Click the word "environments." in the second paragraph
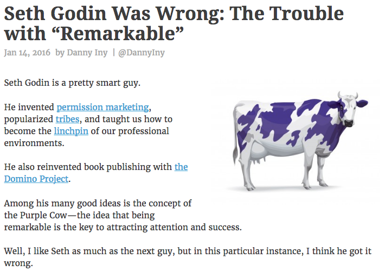The height and width of the screenshot is (277, 385). click(x=34, y=143)
